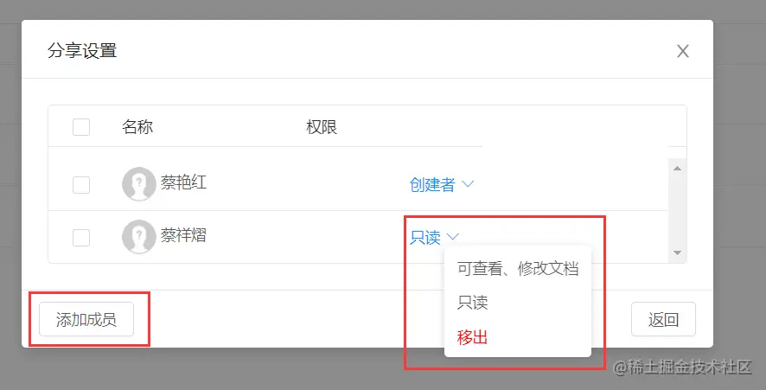Click the 名称 column header
Image resolution: width=766 pixels, height=390 pixels.
(x=137, y=127)
